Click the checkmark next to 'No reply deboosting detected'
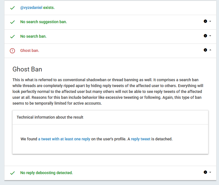This screenshot has width=219, height=185. (12, 173)
